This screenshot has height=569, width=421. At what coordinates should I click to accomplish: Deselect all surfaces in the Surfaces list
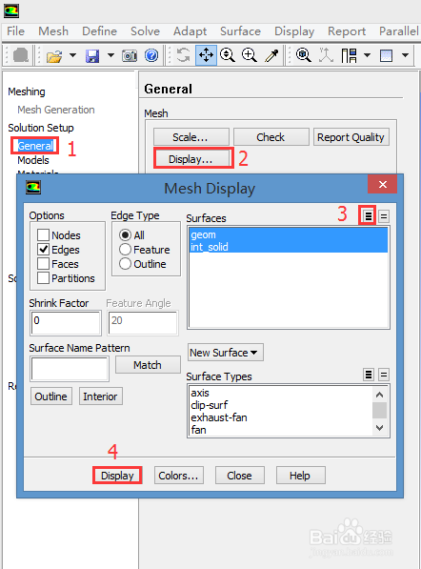click(384, 216)
